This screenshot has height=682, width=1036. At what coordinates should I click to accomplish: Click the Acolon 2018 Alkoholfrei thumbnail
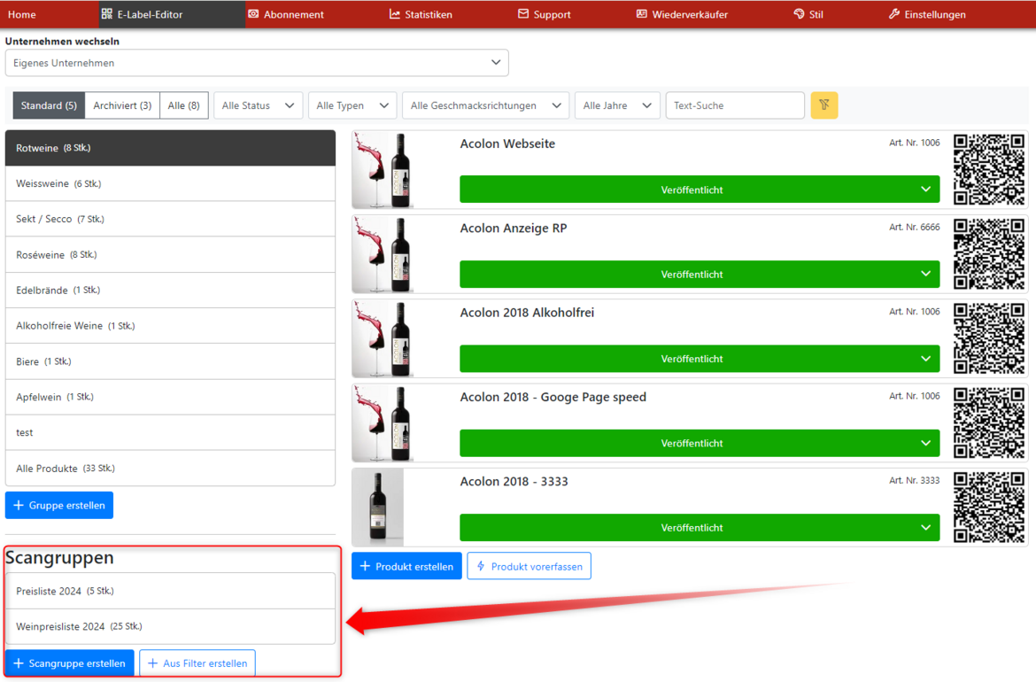click(383, 339)
